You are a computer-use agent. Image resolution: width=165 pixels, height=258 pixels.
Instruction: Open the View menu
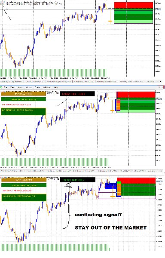[12, 87]
